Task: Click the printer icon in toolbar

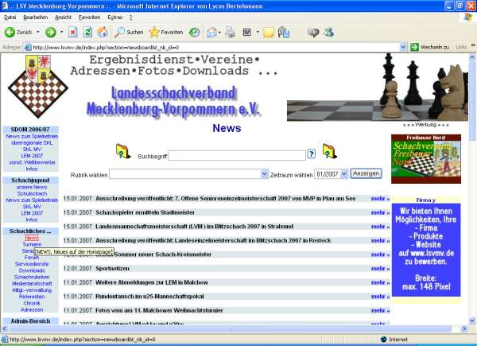Action: tap(230, 32)
